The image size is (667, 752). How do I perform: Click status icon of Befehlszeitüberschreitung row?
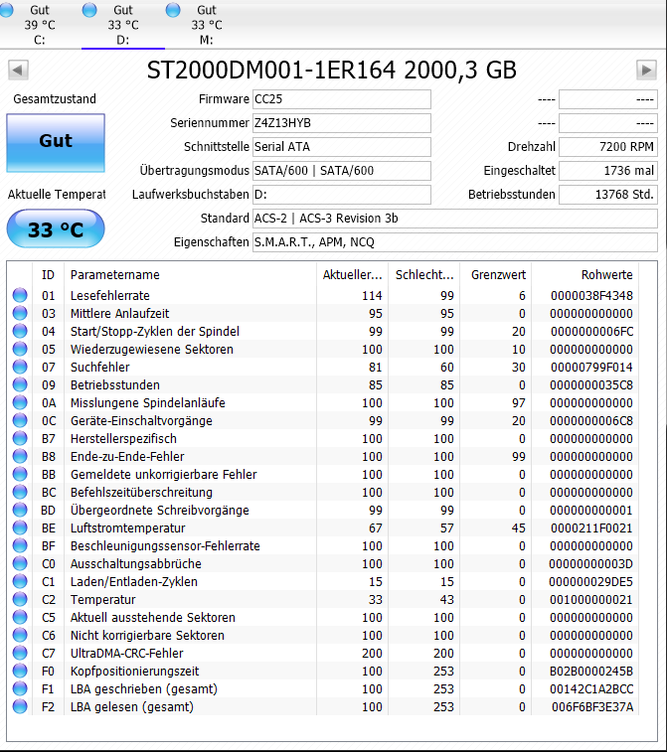click(20, 492)
